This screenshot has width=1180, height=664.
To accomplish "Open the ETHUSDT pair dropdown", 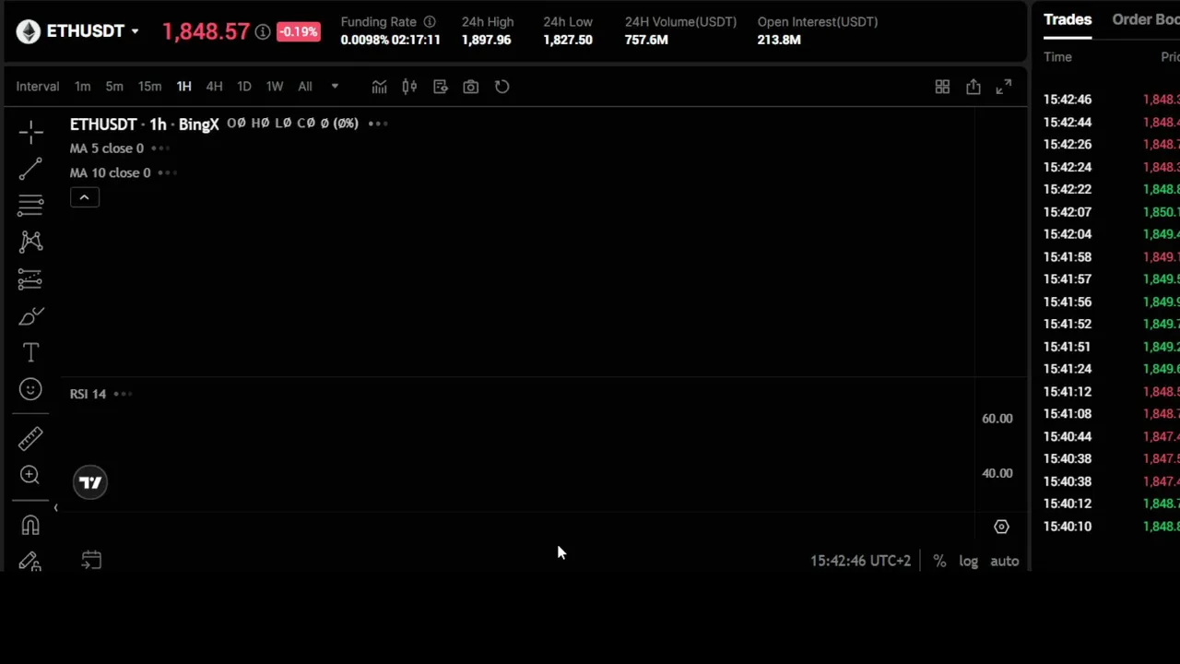I will click(135, 31).
